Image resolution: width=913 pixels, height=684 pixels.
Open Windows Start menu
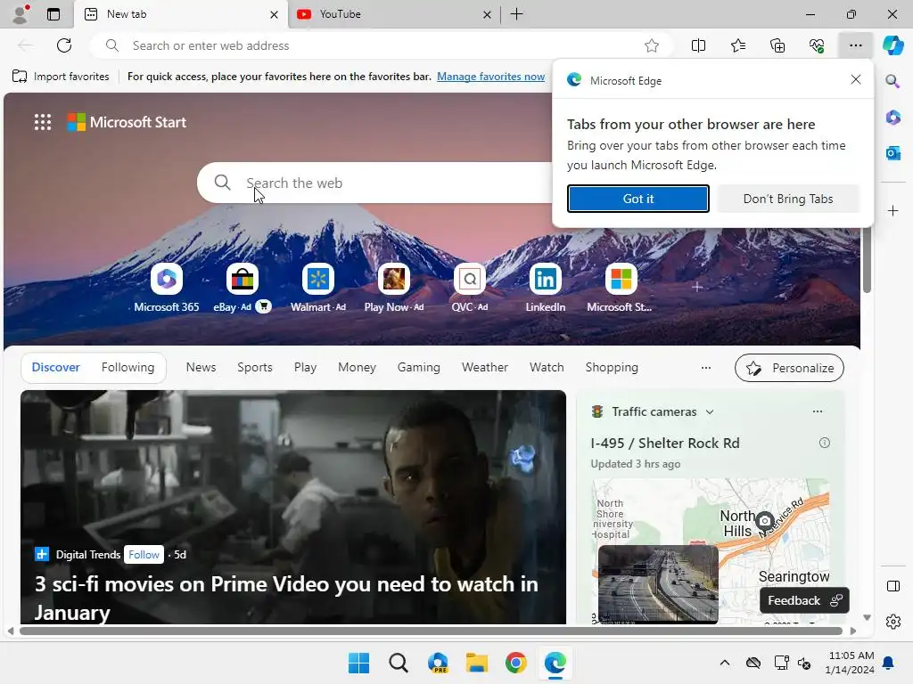click(x=358, y=663)
